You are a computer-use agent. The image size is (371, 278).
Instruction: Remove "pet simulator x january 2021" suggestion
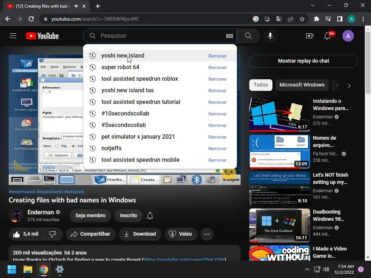coord(217,137)
